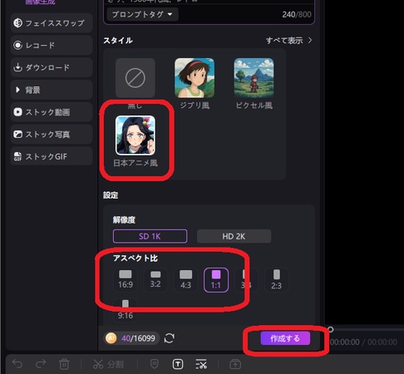This screenshot has height=374, width=404.
Task: Click the 作成する generate button
Action: pyautogui.click(x=285, y=338)
